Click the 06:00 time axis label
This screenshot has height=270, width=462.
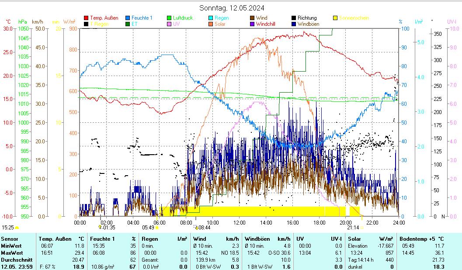160,222
